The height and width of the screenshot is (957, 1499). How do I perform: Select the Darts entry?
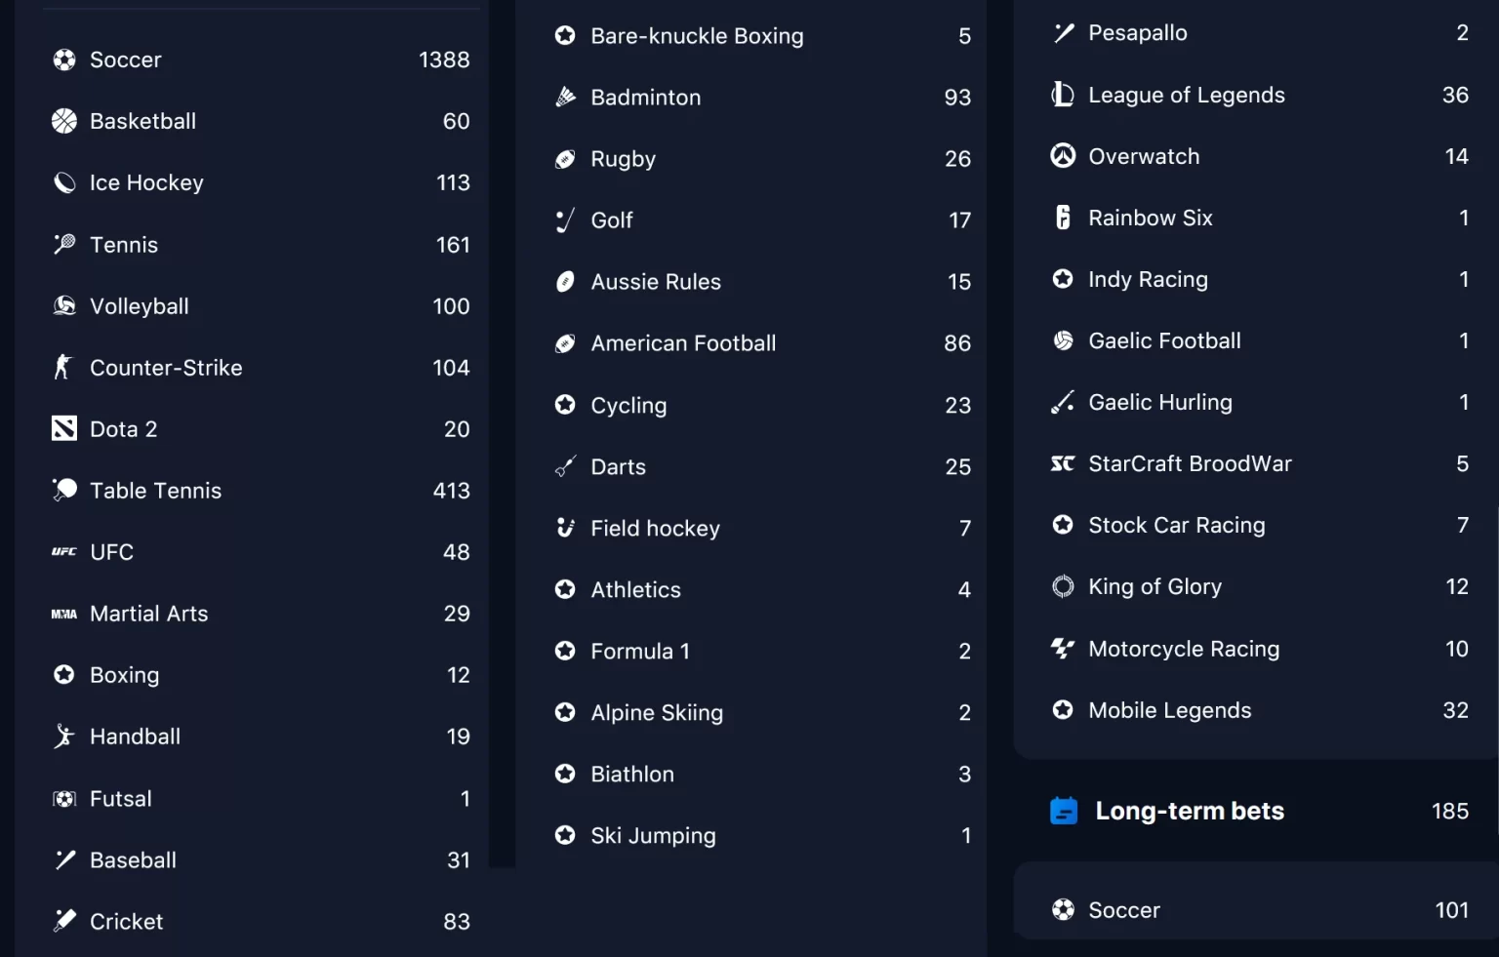tap(762, 467)
